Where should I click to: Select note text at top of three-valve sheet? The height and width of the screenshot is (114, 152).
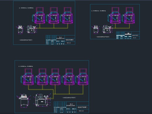click(26, 8)
